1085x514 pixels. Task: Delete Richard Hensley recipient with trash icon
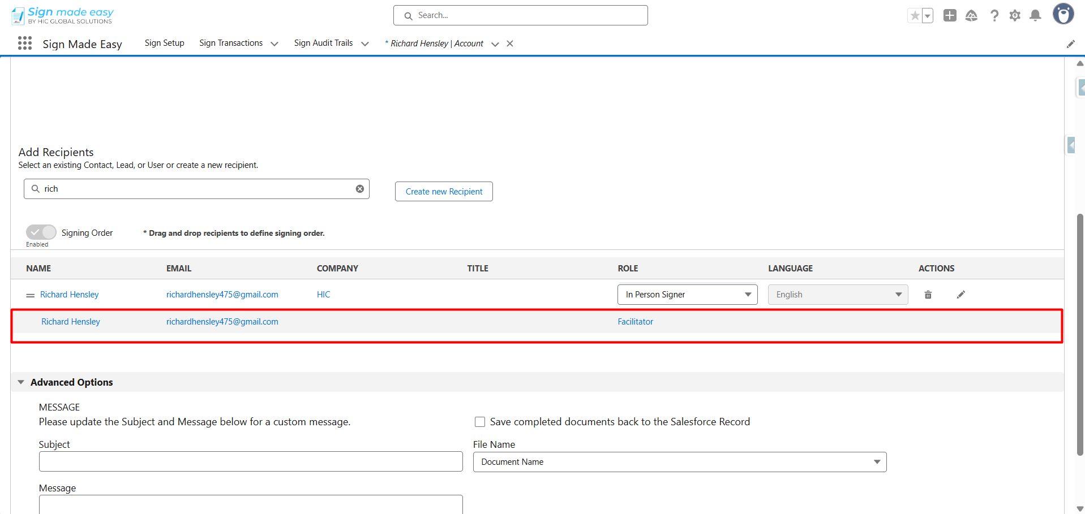coord(928,295)
